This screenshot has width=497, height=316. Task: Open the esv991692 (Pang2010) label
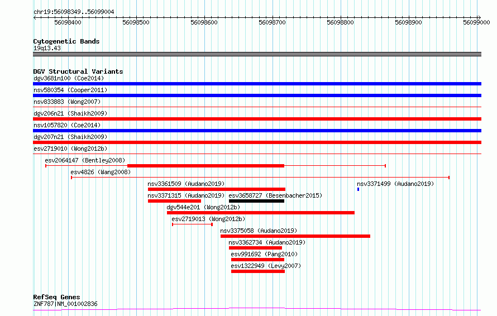(x=264, y=254)
